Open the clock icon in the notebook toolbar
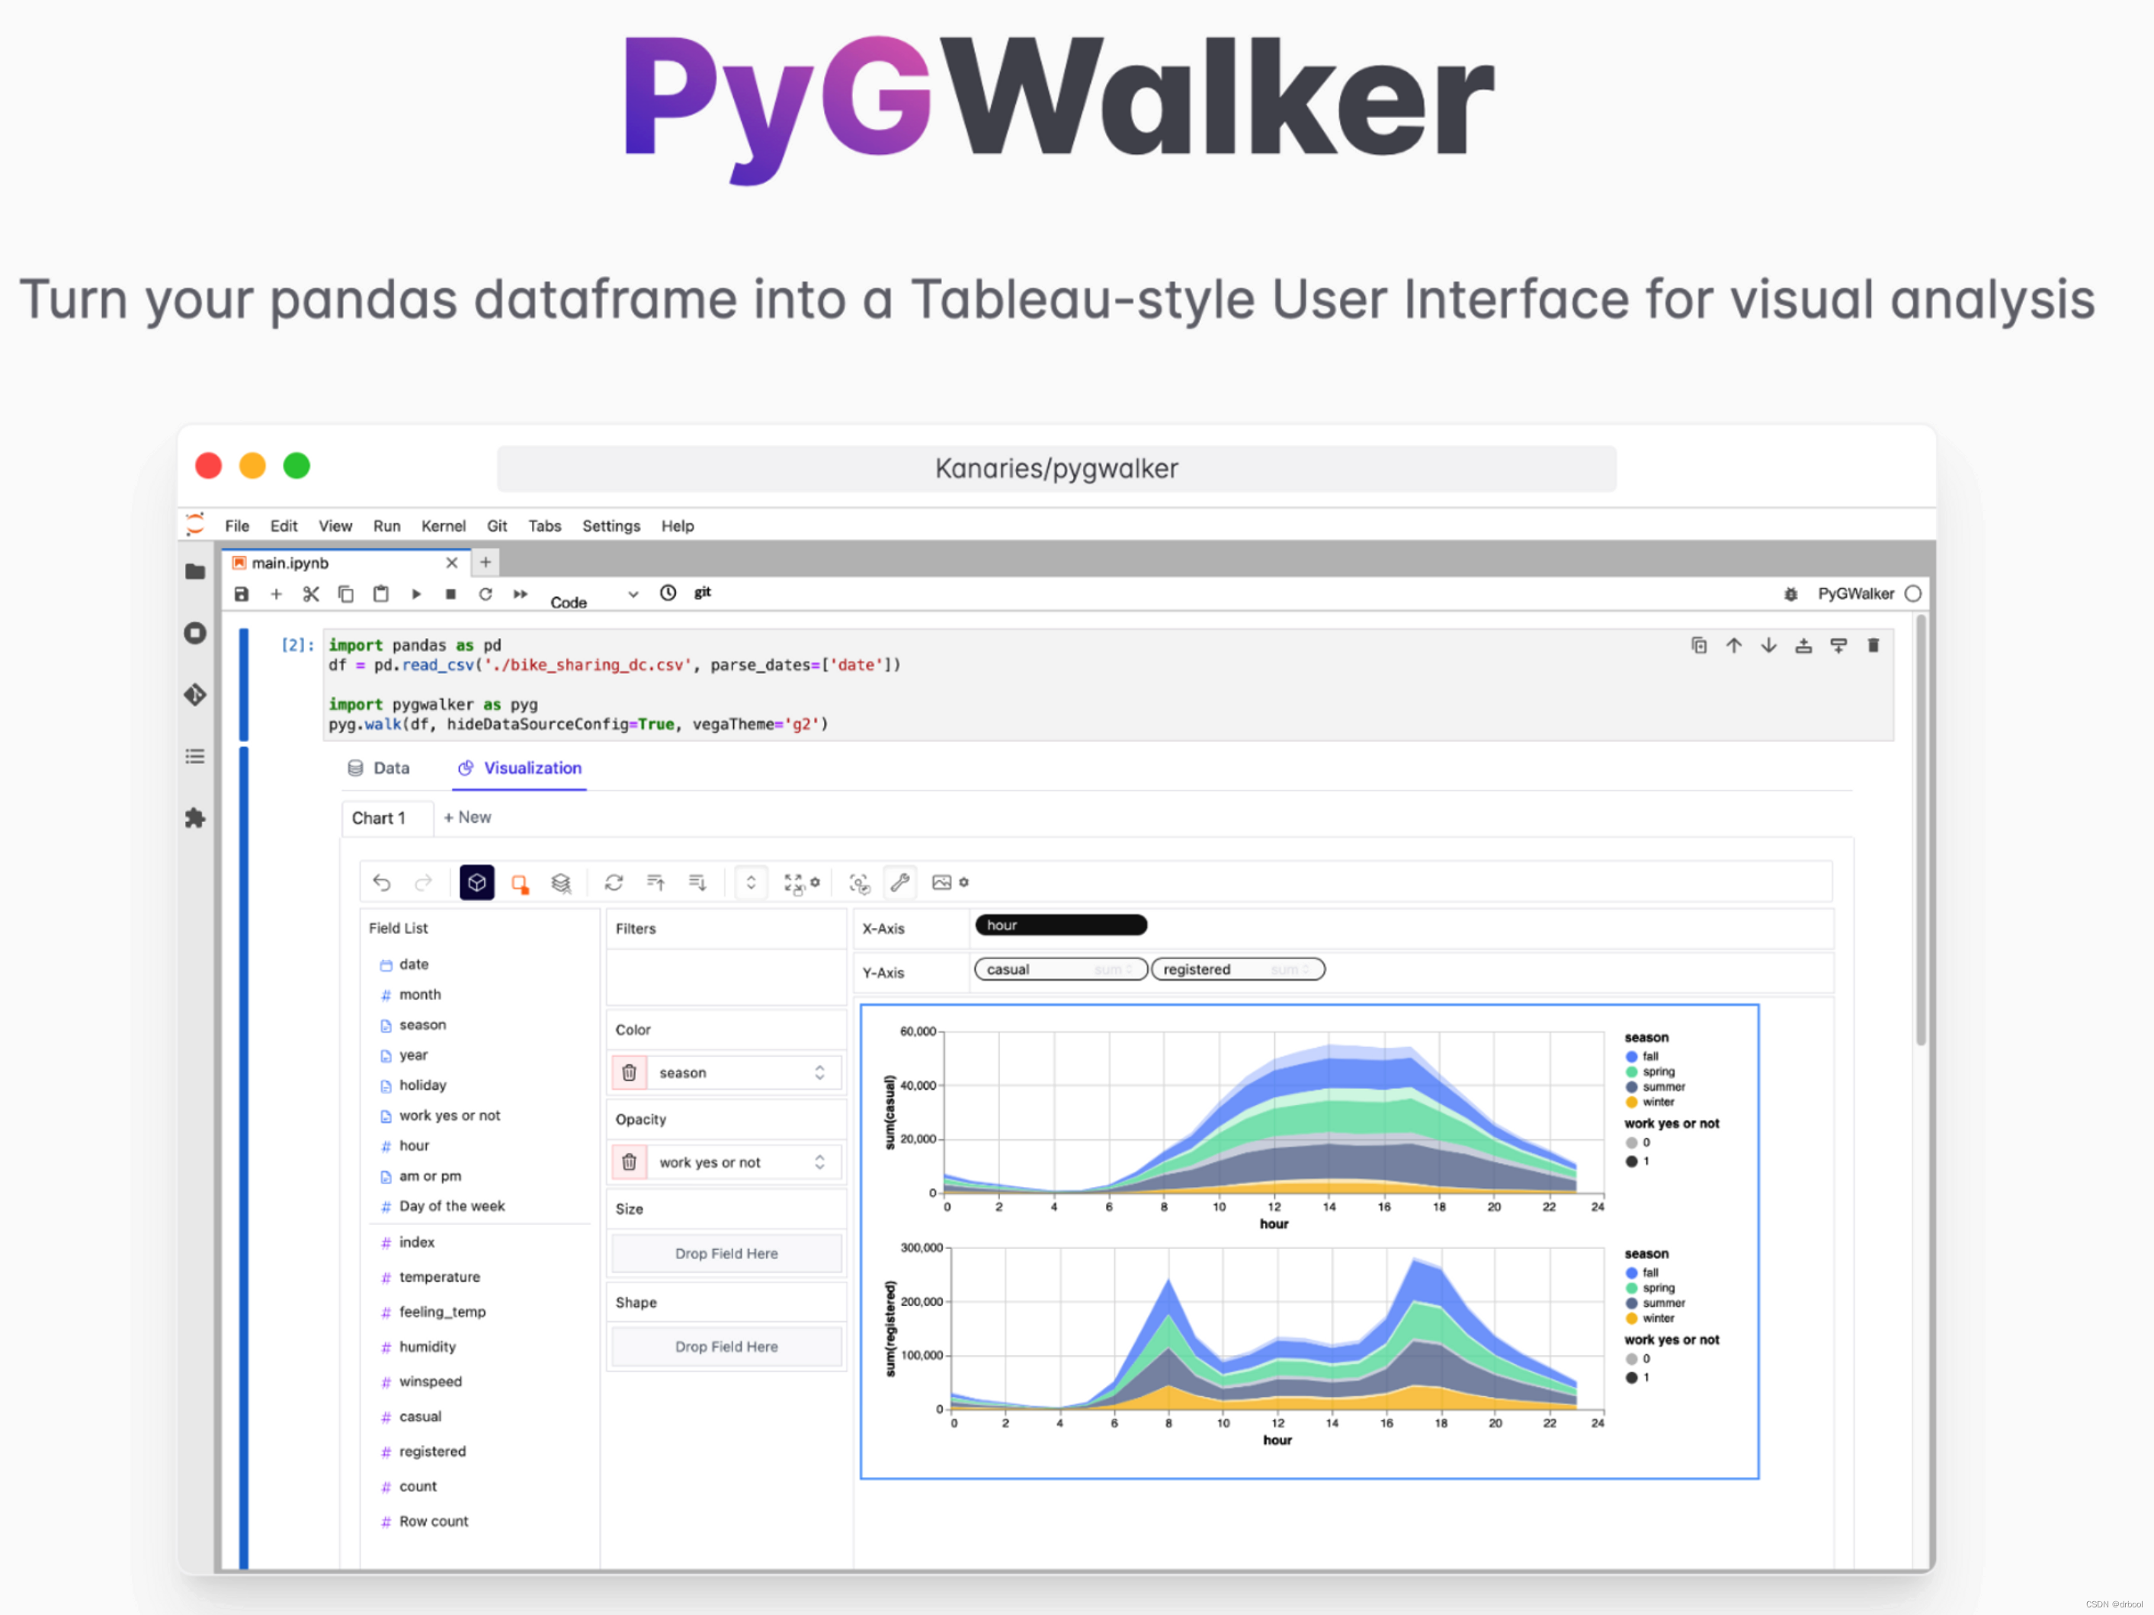Image resolution: width=2154 pixels, height=1615 pixels. pyautogui.click(x=668, y=592)
